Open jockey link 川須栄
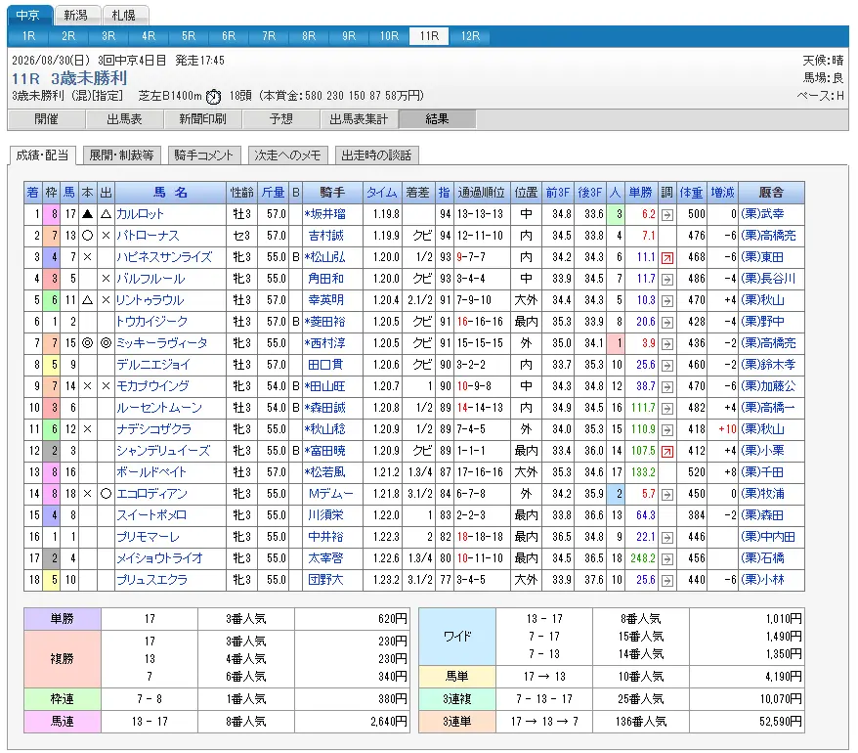This screenshot has width=858, height=753. (326, 515)
